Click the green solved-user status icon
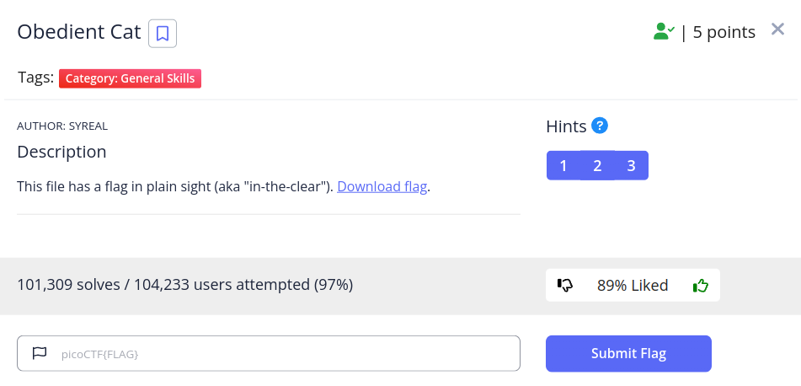 [x=664, y=32]
